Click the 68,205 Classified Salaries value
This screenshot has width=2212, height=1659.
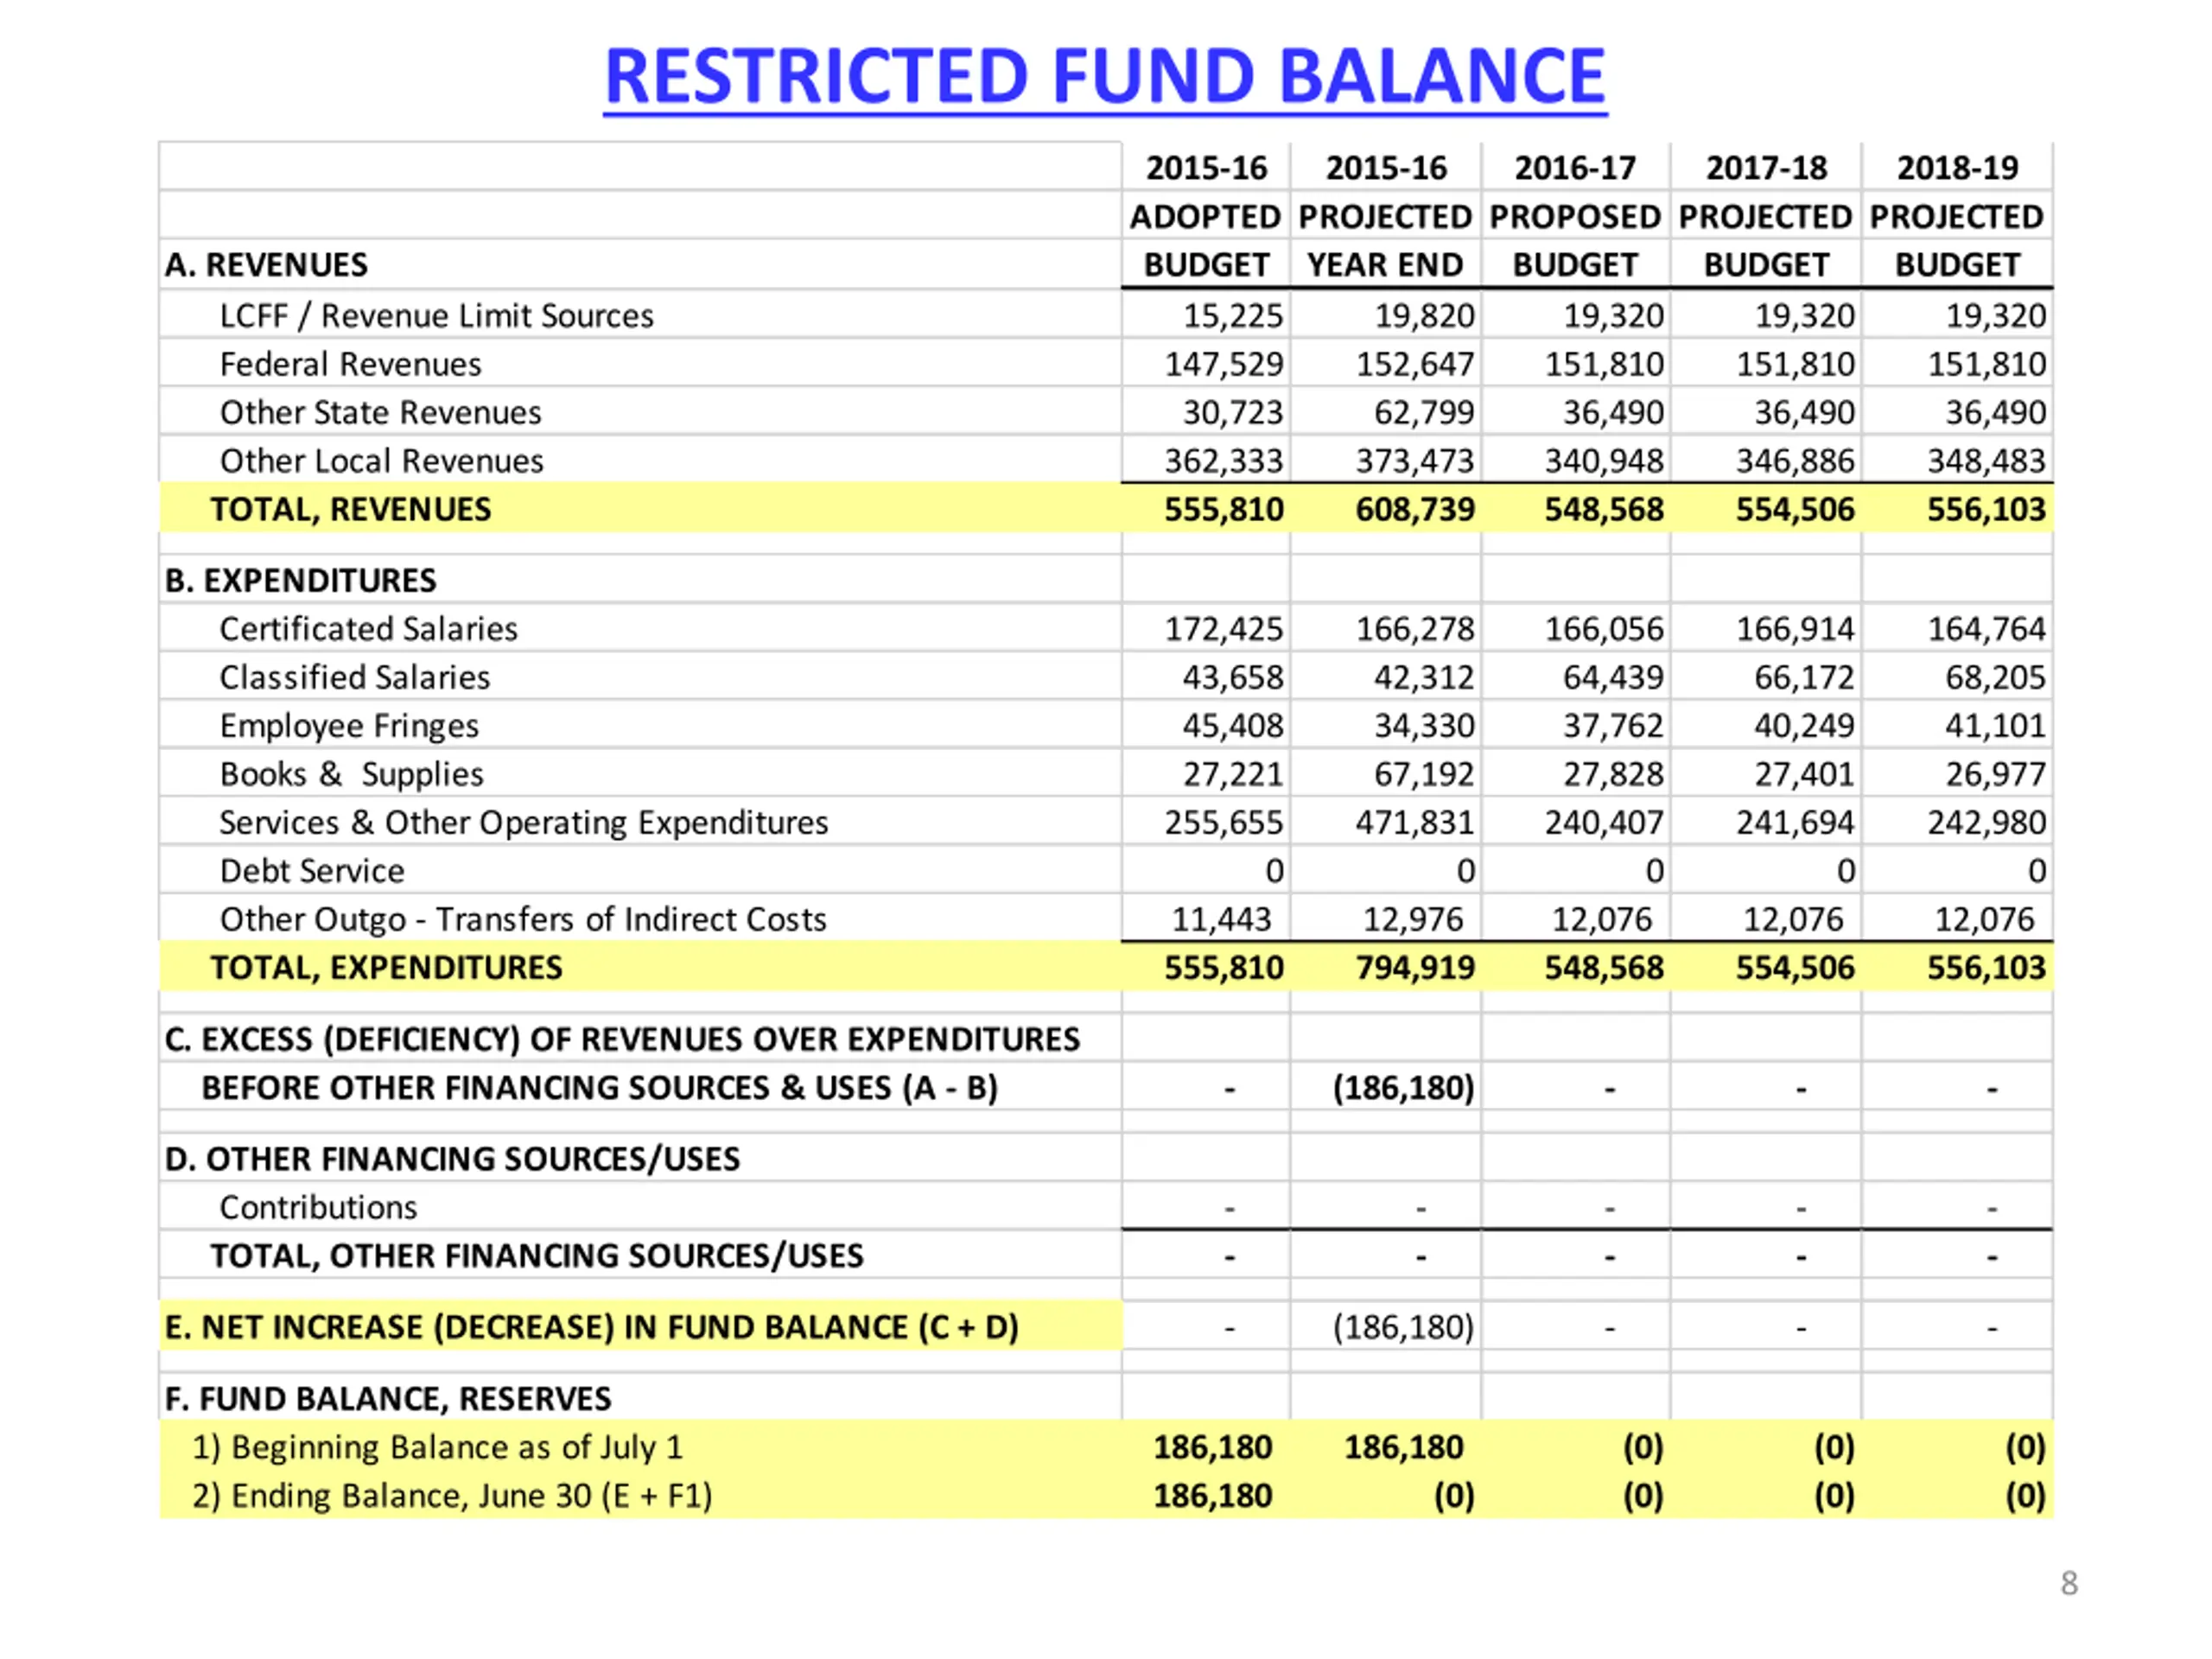tap(1996, 677)
